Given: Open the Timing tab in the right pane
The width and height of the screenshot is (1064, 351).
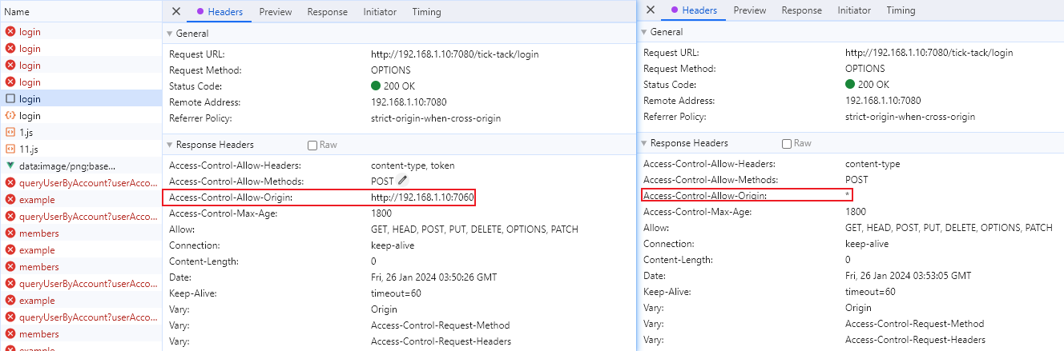Looking at the screenshot, I should [901, 10].
